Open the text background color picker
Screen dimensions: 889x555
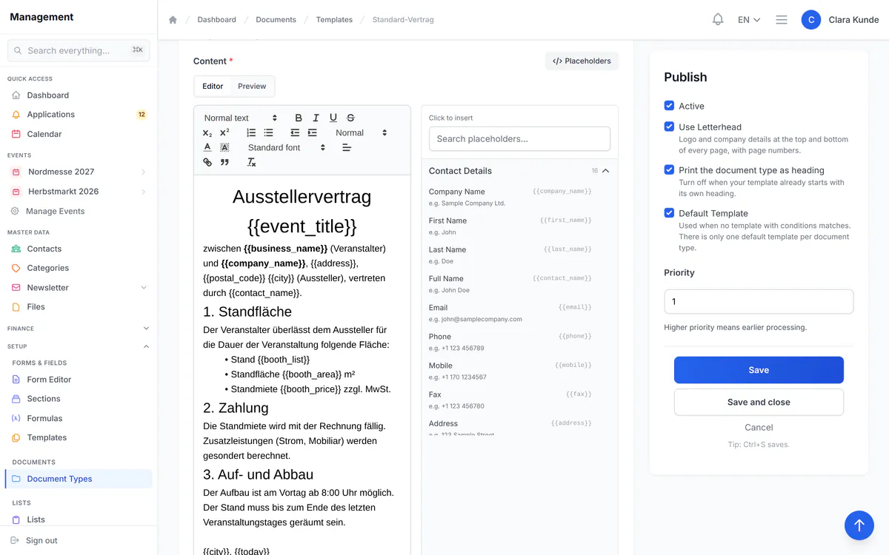click(224, 147)
